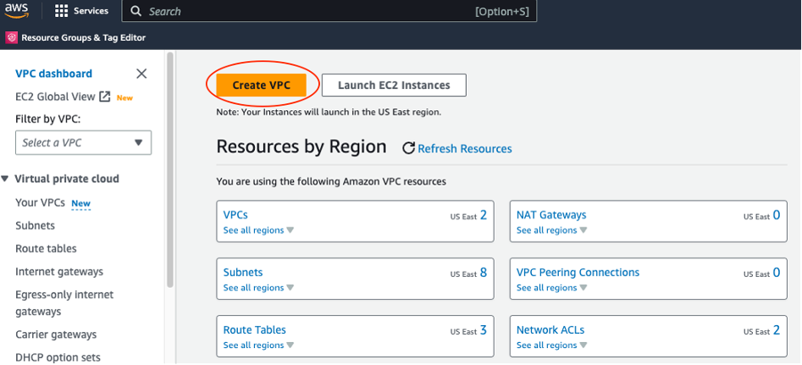Collapse the Virtual private cloud section

click(4, 179)
